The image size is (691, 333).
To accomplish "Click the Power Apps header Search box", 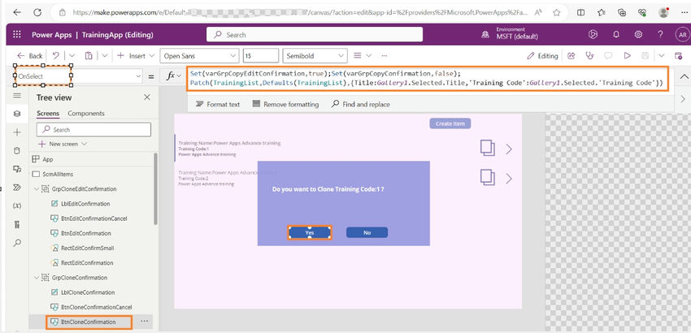I will coord(315,34).
